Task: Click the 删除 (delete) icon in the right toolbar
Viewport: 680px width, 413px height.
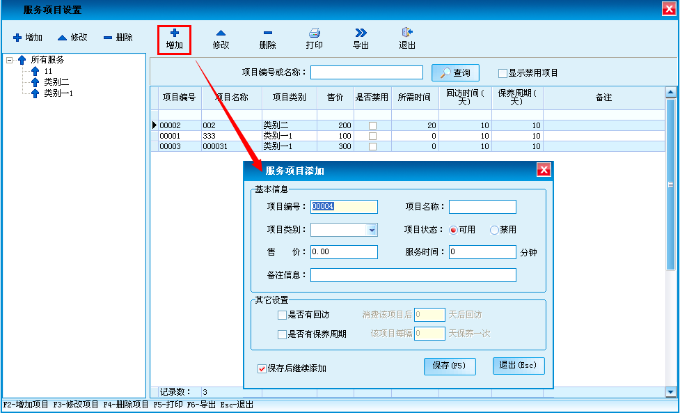Action: pos(267,33)
